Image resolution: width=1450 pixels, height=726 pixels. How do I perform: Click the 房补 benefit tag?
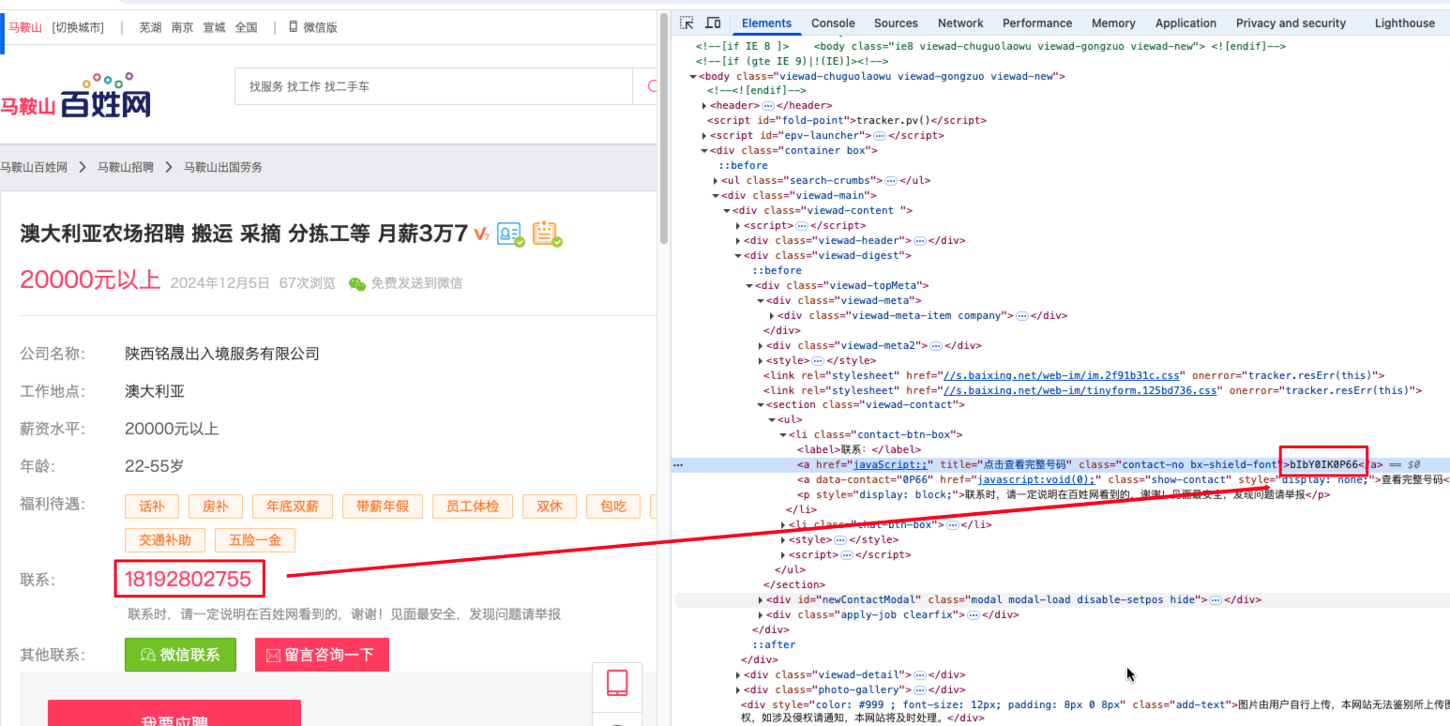[x=216, y=507]
